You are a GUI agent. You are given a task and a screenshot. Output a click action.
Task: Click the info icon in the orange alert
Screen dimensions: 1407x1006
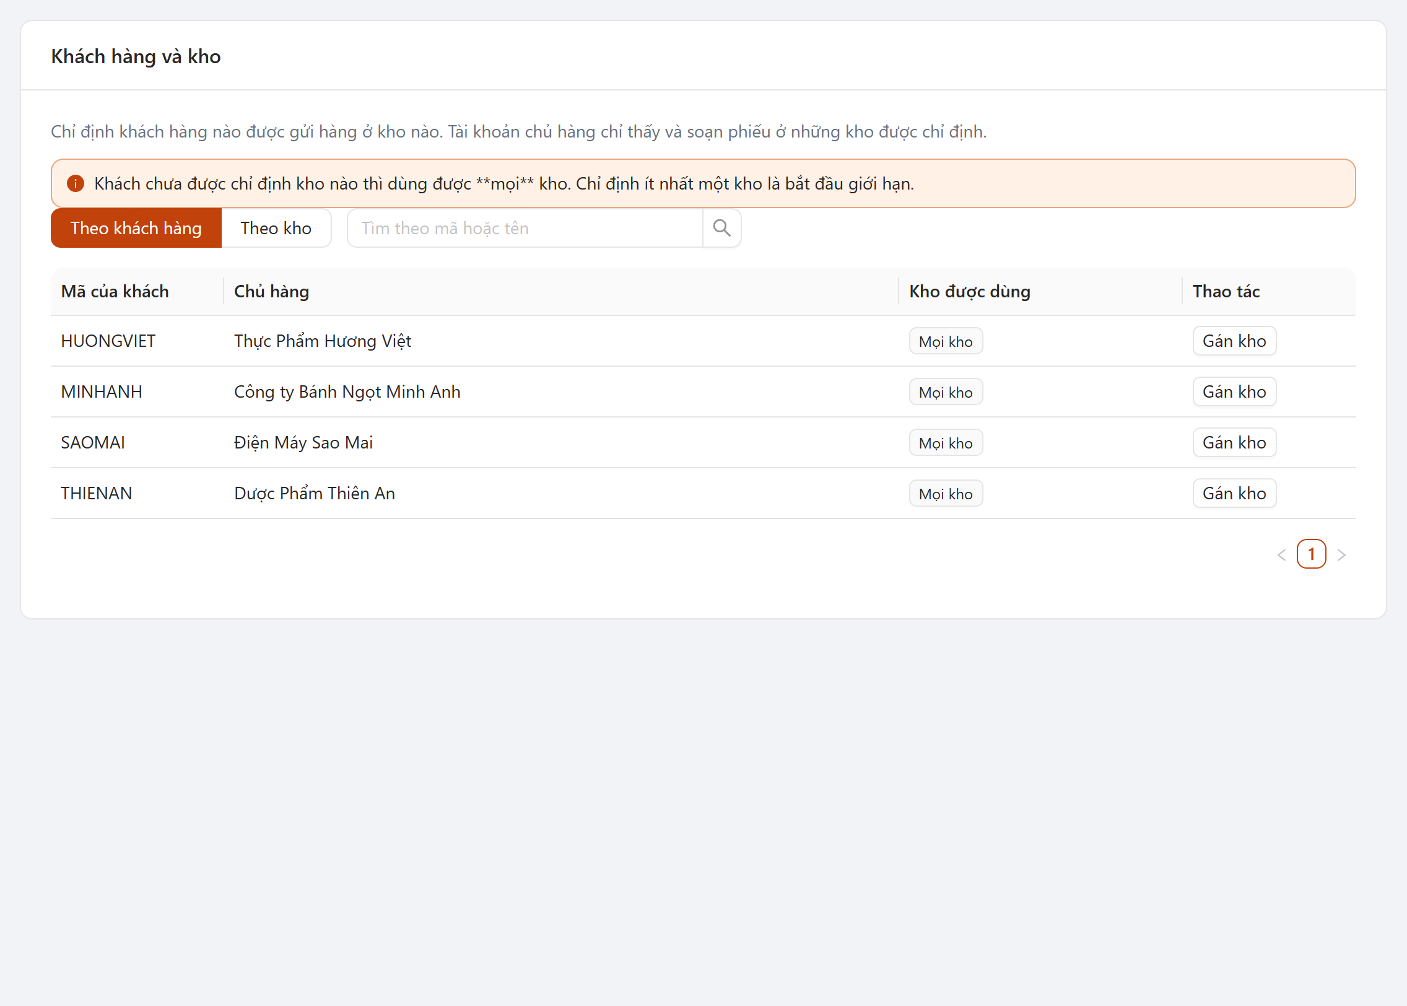76,183
